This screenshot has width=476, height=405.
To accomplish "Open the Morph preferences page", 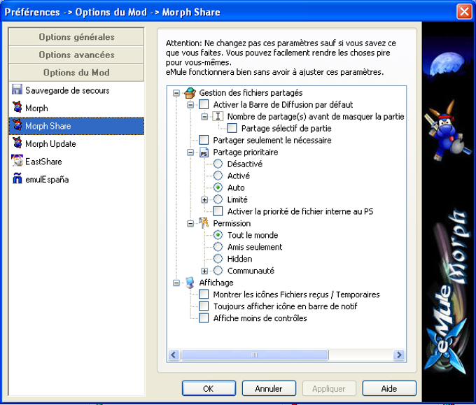I will tap(76, 108).
